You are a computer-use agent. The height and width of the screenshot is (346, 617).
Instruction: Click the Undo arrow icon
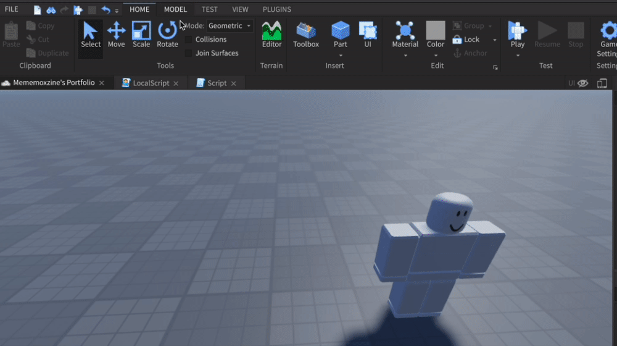[106, 10]
